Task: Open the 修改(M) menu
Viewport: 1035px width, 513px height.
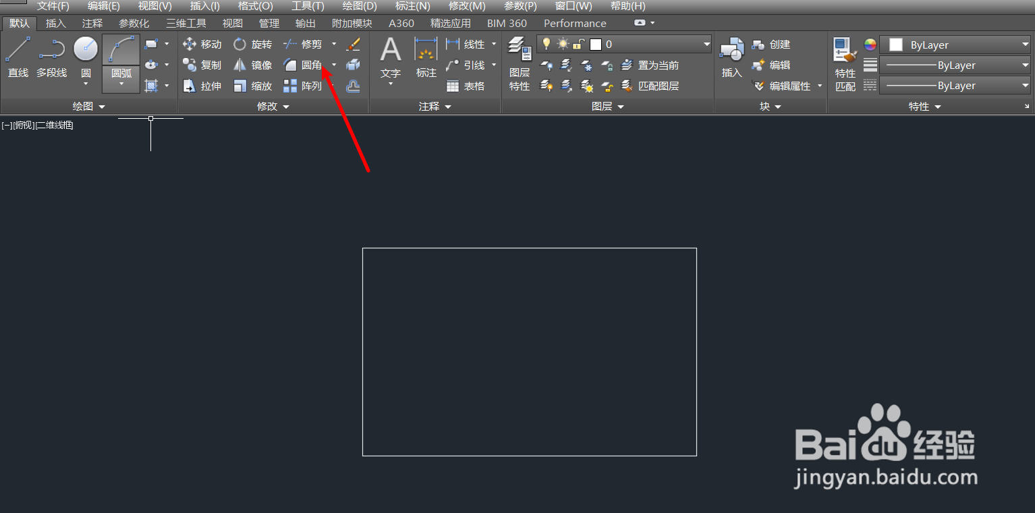Action: point(467,6)
